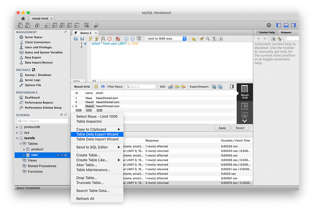Get context help for caret position

point(273,38)
